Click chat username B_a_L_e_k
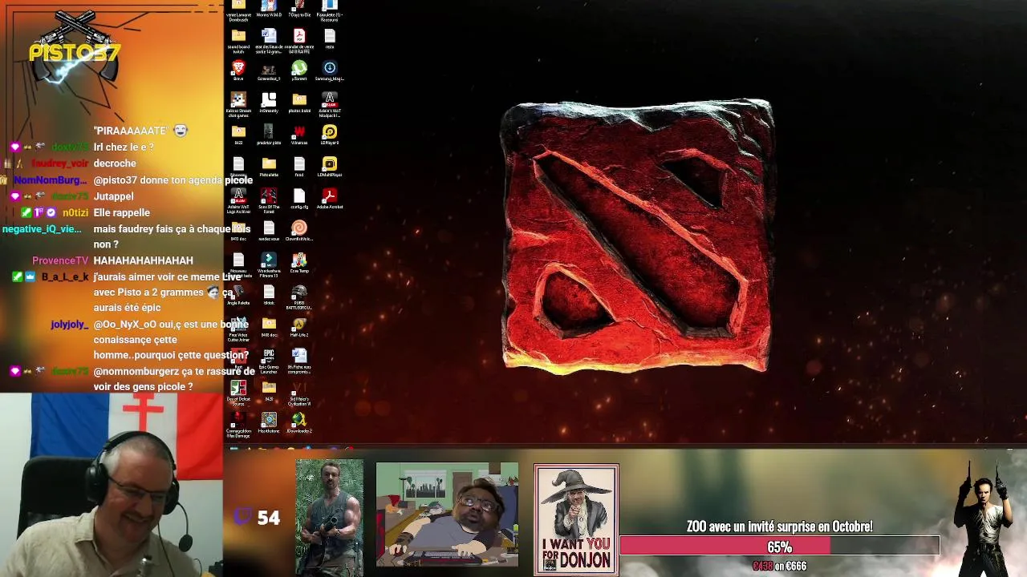The width and height of the screenshot is (1027, 577). coord(65,276)
